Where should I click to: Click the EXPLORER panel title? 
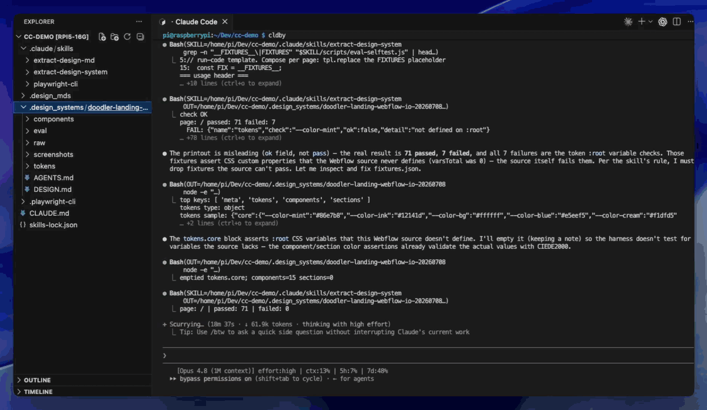click(39, 22)
